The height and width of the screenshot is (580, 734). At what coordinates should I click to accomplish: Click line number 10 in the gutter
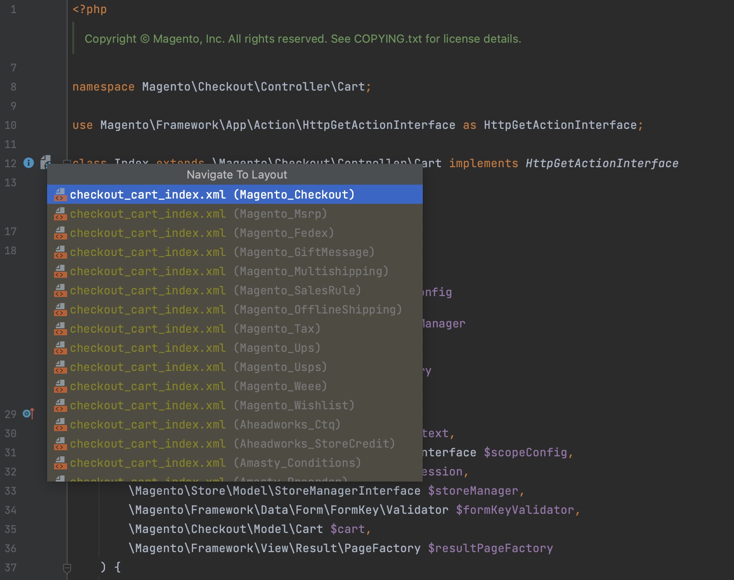tap(10, 125)
